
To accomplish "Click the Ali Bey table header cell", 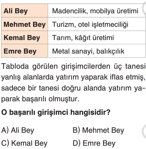I will tap(25, 11).
